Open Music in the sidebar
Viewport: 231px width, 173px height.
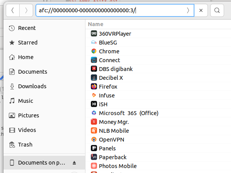click(x=44, y=101)
